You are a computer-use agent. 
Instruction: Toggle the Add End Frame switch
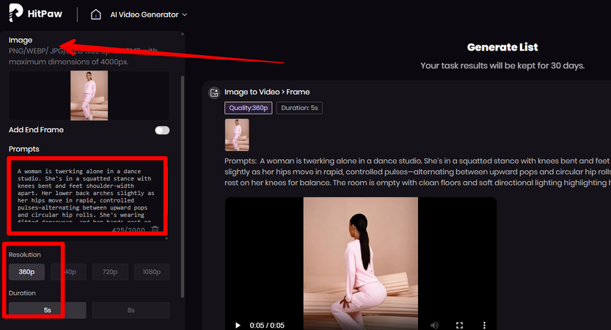click(162, 130)
